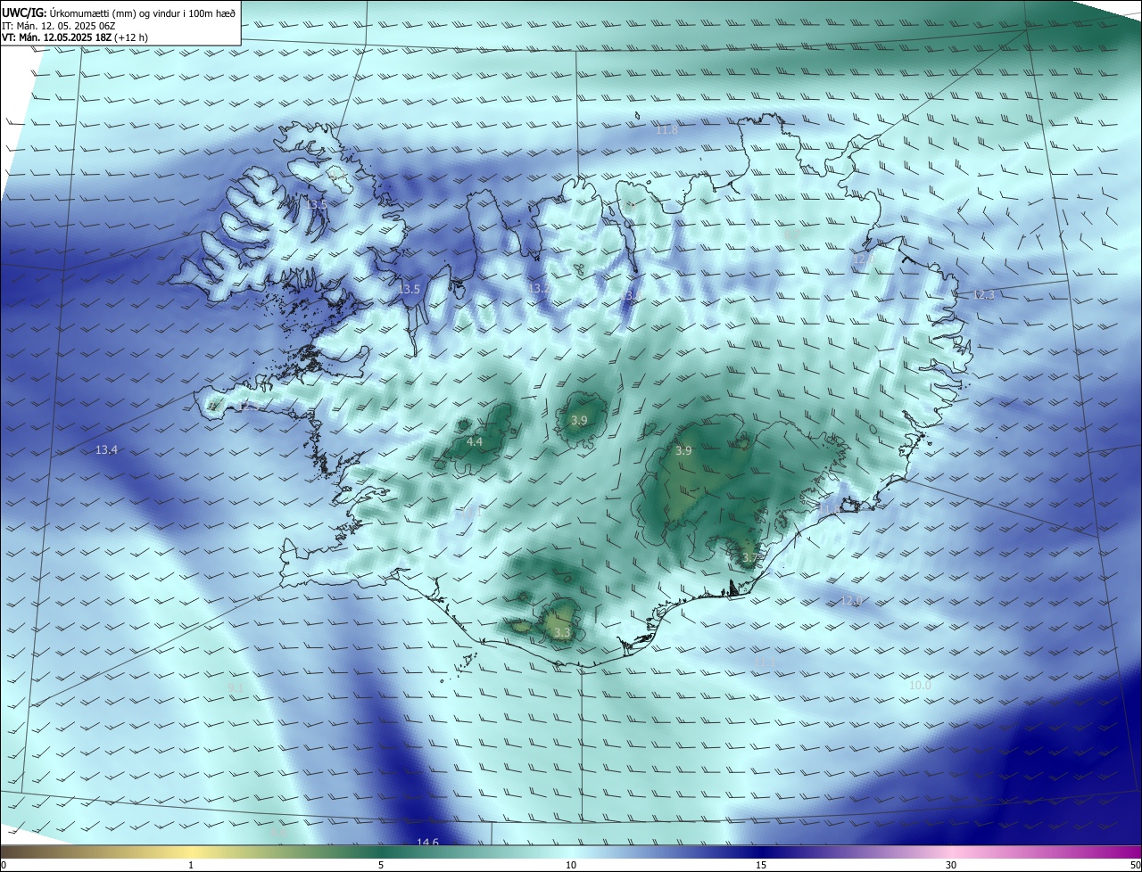
Task: Click the 3.7 value label on the map
Action: click(750, 558)
